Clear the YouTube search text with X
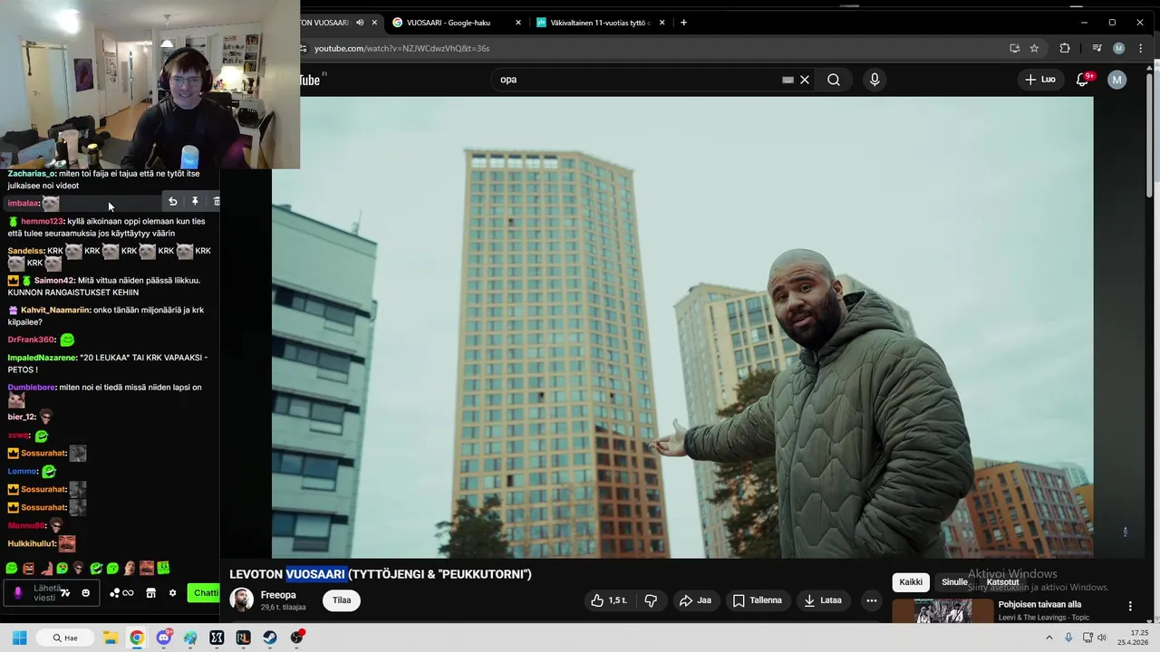 pos(805,80)
